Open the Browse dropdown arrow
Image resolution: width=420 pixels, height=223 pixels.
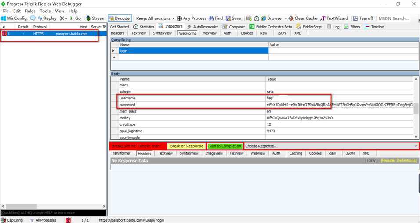point(286,18)
